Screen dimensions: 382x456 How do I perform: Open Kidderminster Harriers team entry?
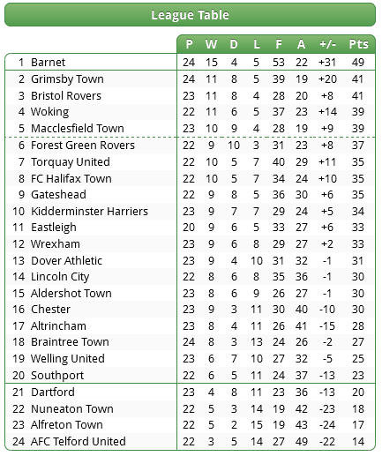pyautogui.click(x=89, y=212)
